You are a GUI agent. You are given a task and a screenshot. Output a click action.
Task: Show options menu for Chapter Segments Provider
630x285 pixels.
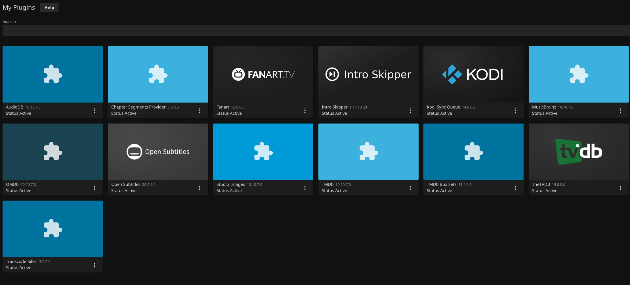point(199,110)
